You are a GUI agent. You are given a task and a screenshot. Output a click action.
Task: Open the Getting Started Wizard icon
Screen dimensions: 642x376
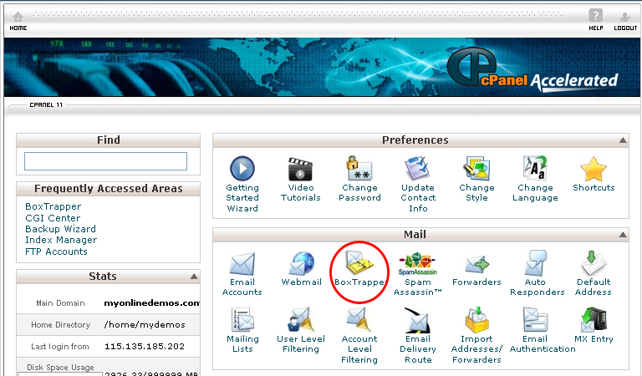tap(242, 168)
